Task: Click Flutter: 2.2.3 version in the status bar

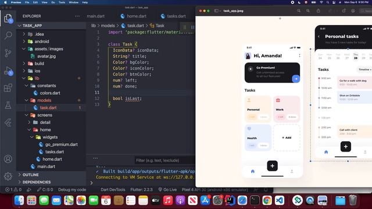Action: (141, 190)
